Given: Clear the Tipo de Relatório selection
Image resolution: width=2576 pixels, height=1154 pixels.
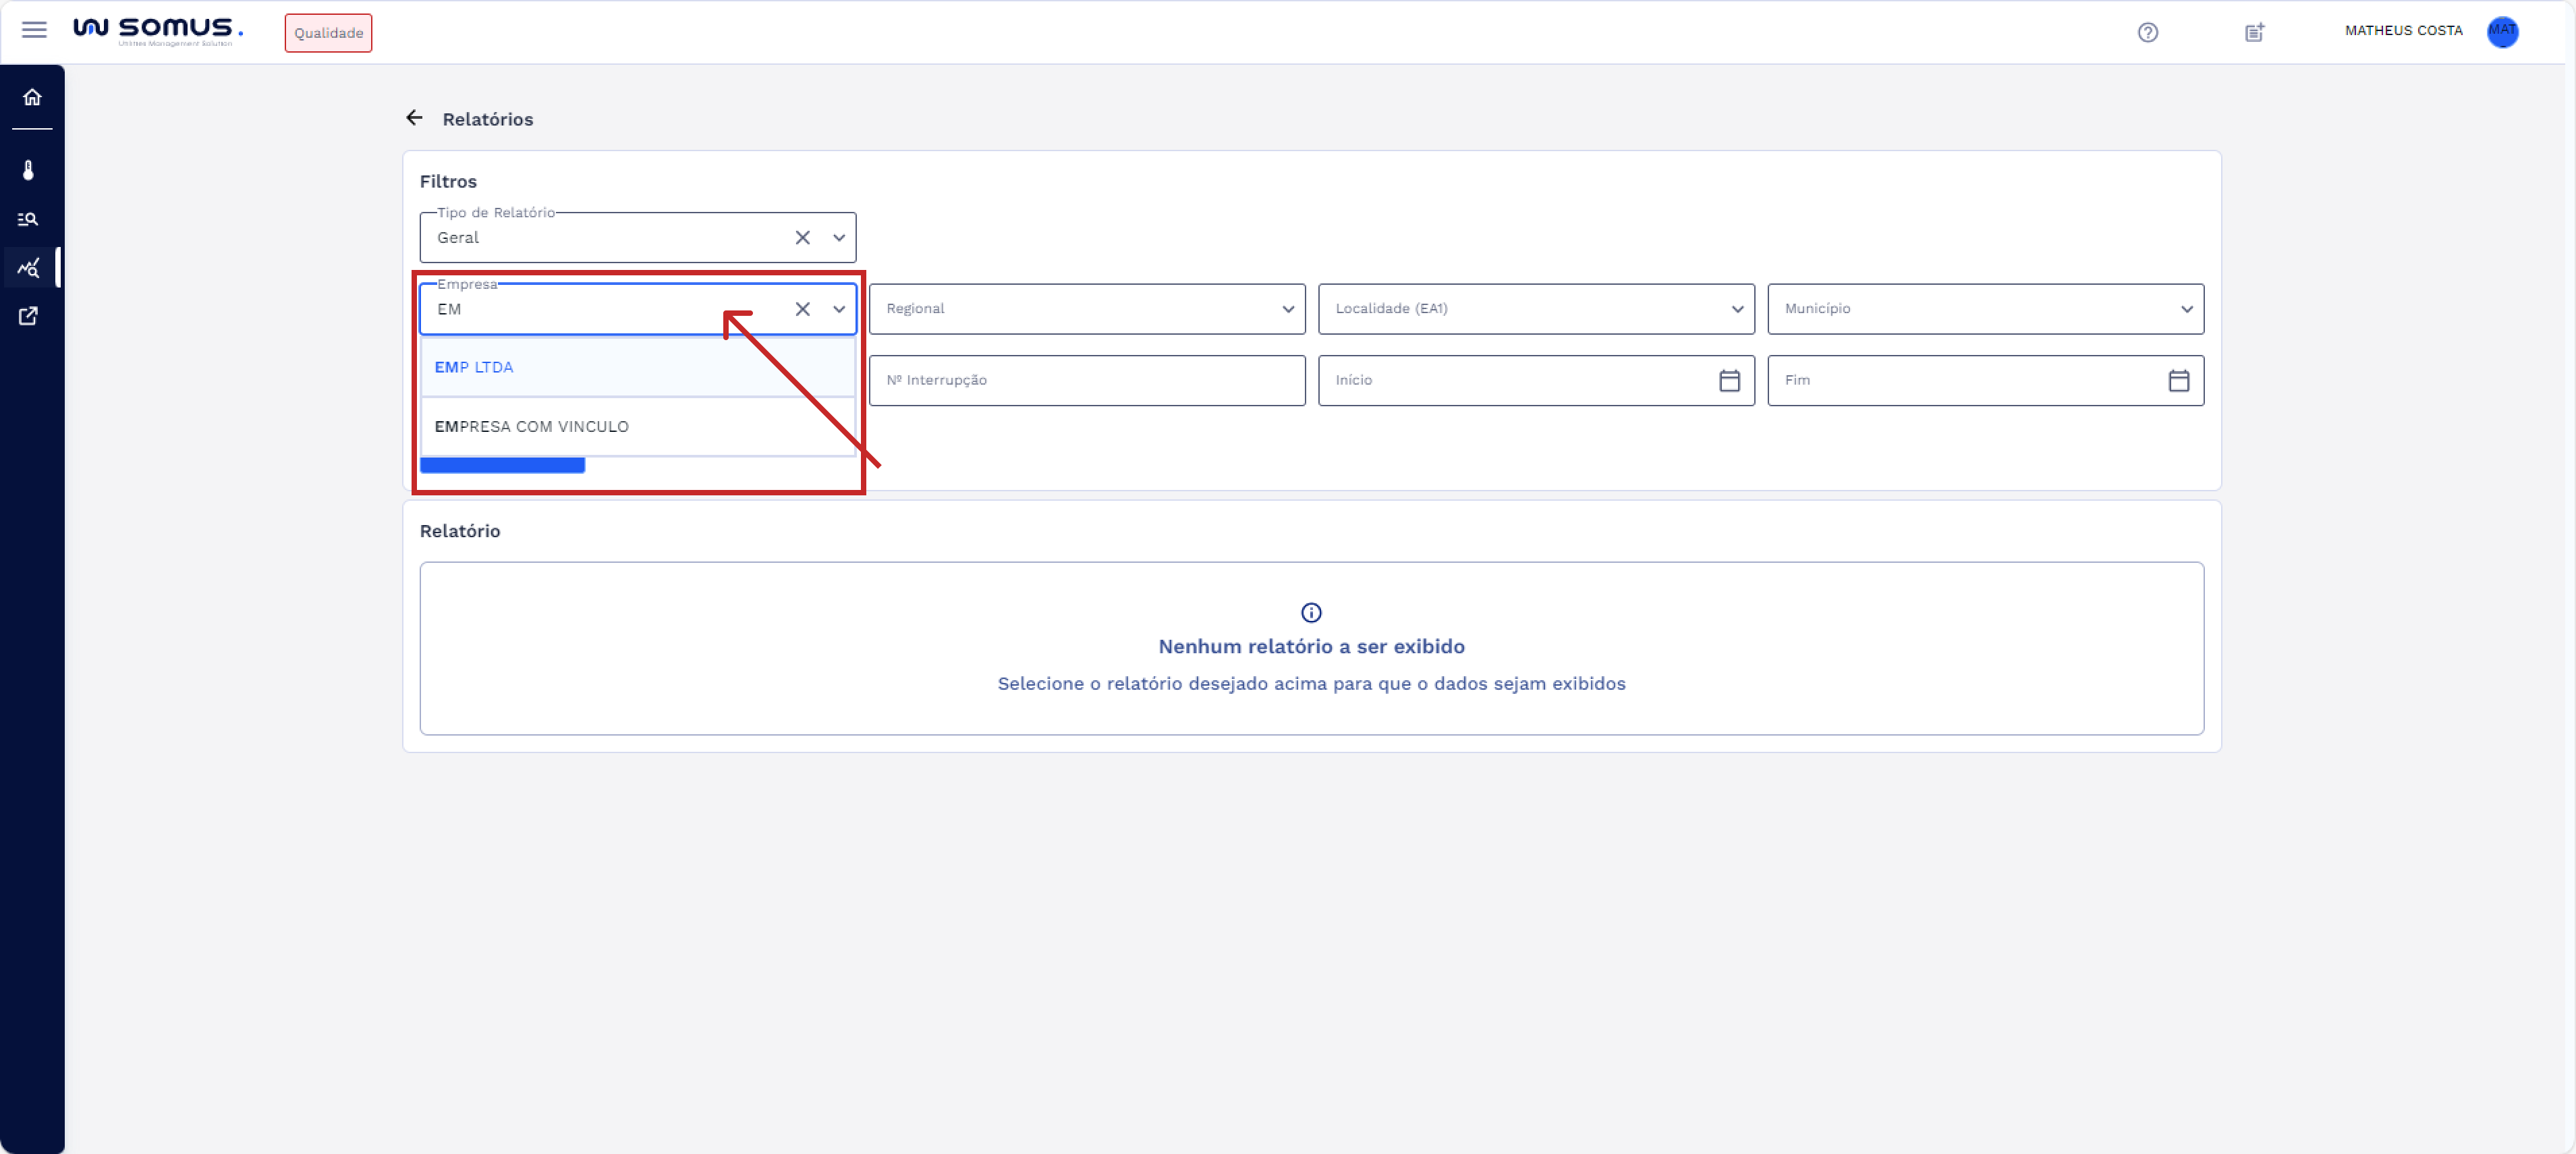Looking at the screenshot, I should (802, 238).
